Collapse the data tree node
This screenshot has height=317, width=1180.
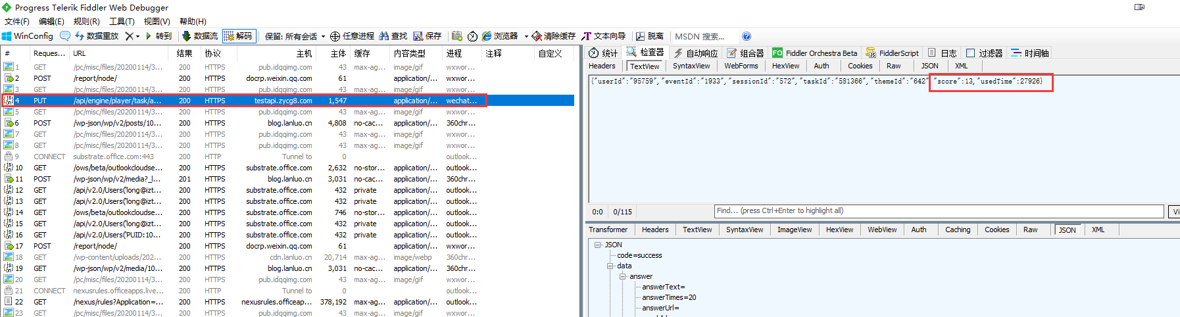point(610,266)
